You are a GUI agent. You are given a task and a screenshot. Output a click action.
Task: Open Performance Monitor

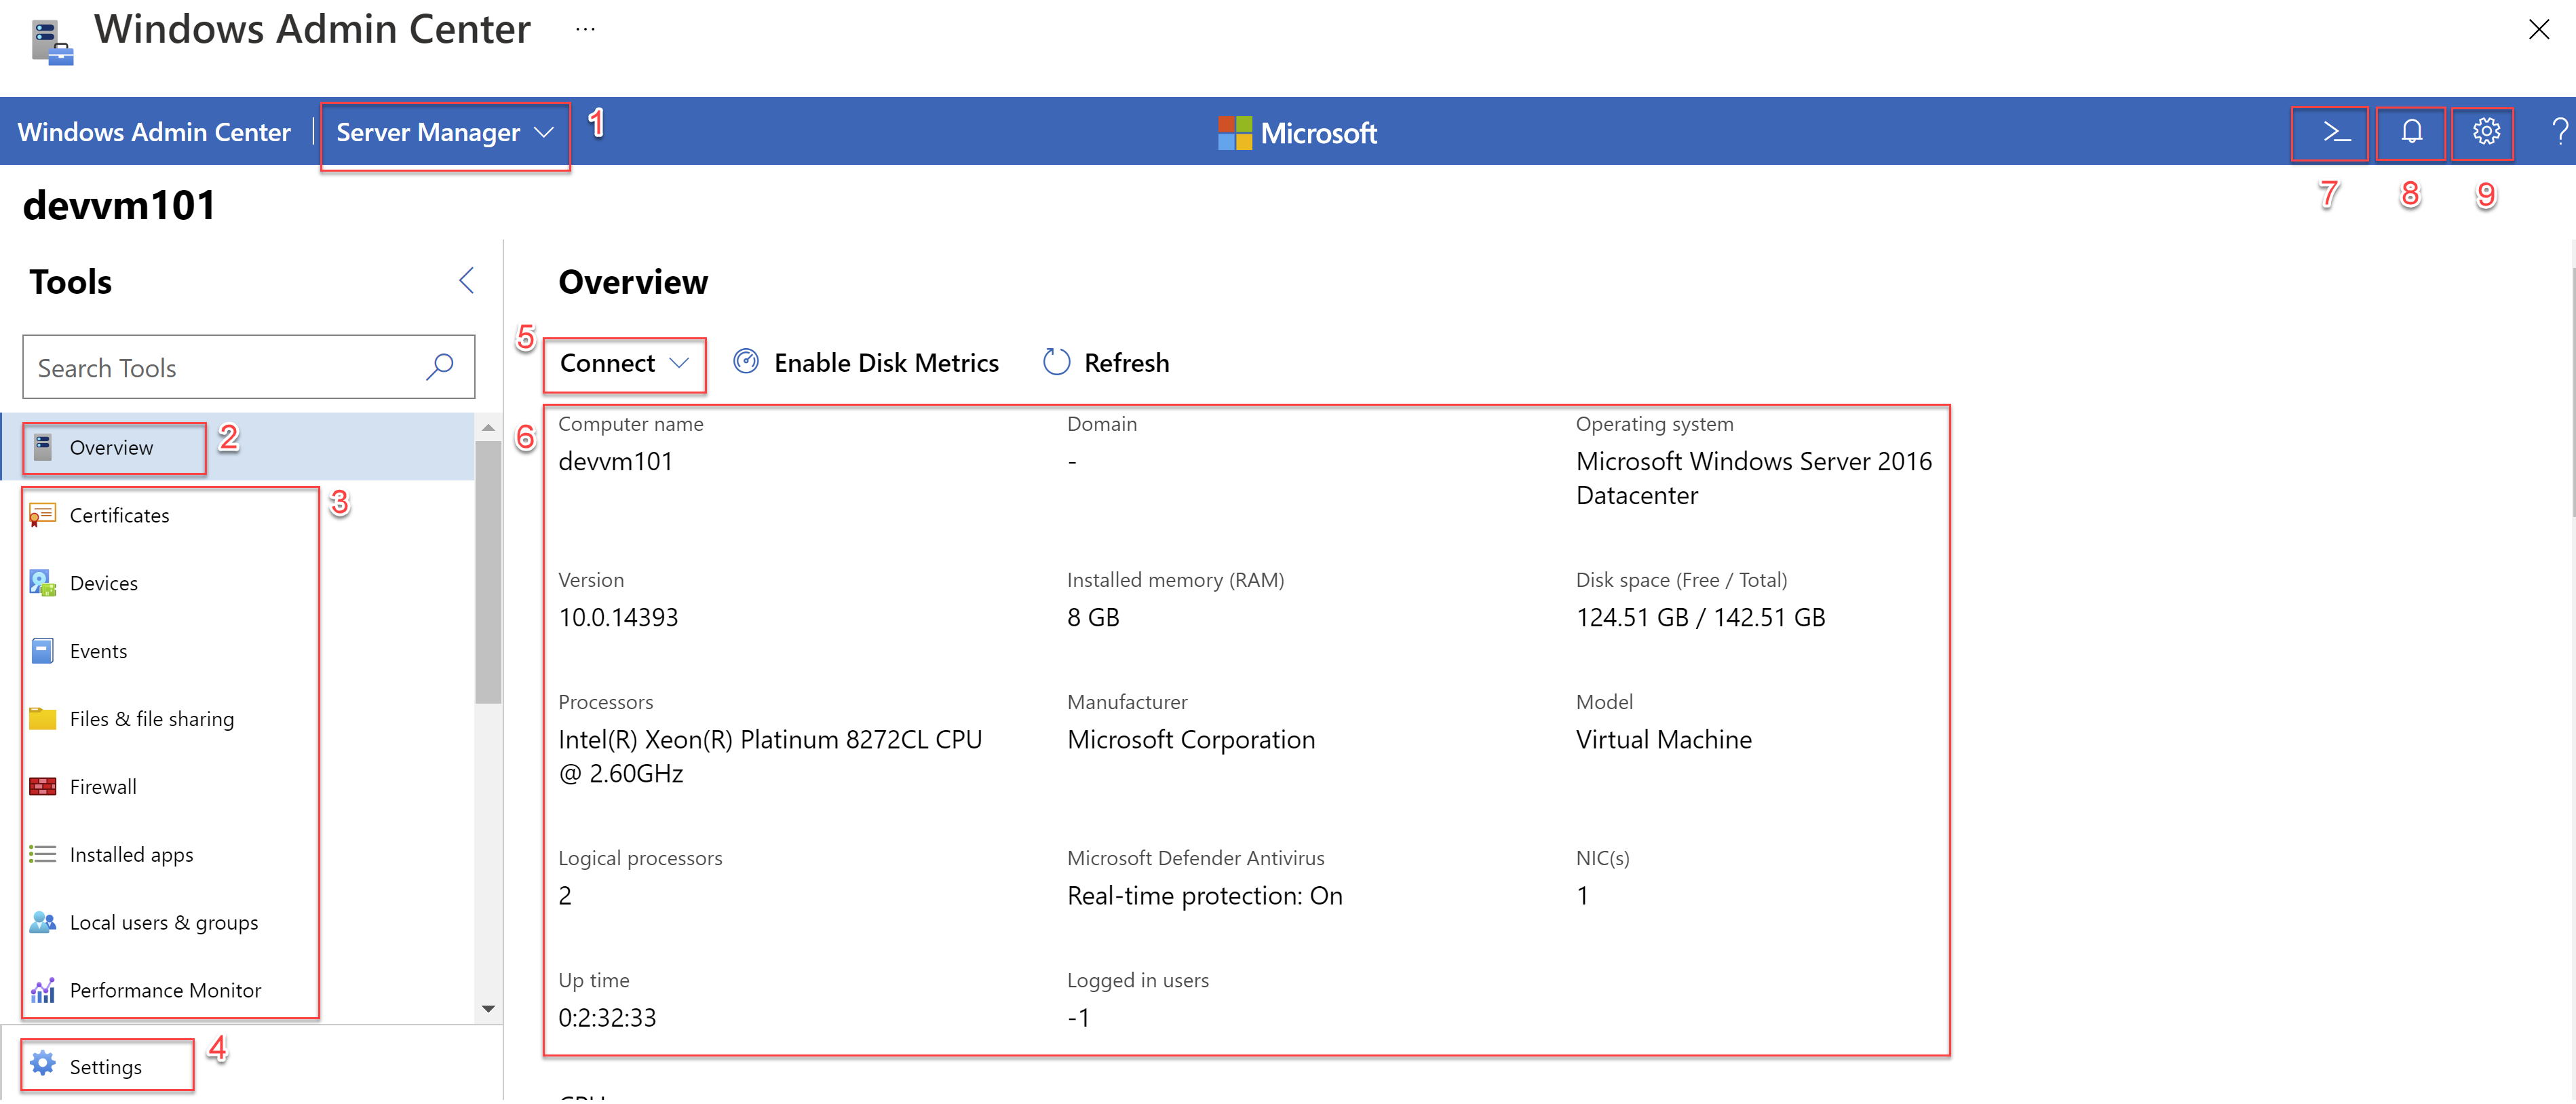click(238, 991)
